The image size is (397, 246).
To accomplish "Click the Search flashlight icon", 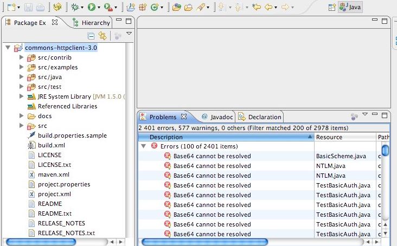I will tap(201, 7).
